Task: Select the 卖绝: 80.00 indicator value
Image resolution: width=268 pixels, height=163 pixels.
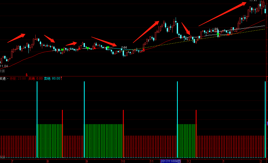Action: tap(52, 78)
